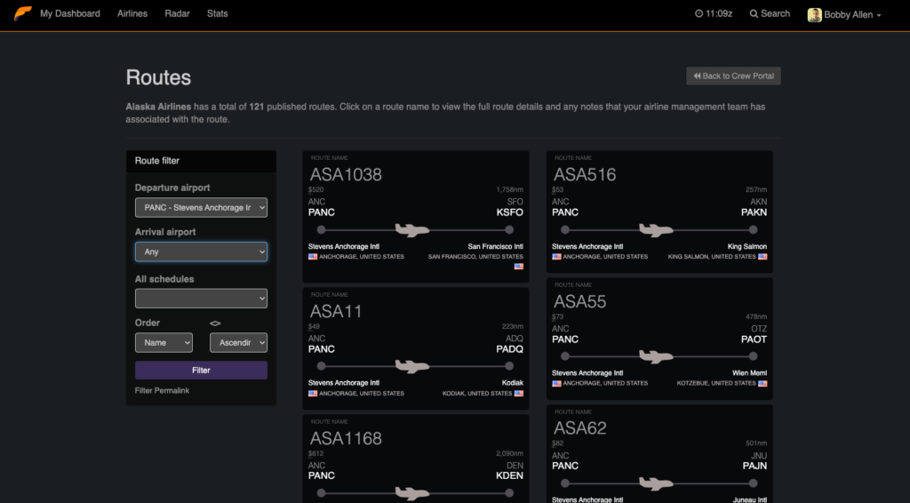This screenshot has height=503, width=910.
Task: Open route ASA516 details
Action: point(585,175)
